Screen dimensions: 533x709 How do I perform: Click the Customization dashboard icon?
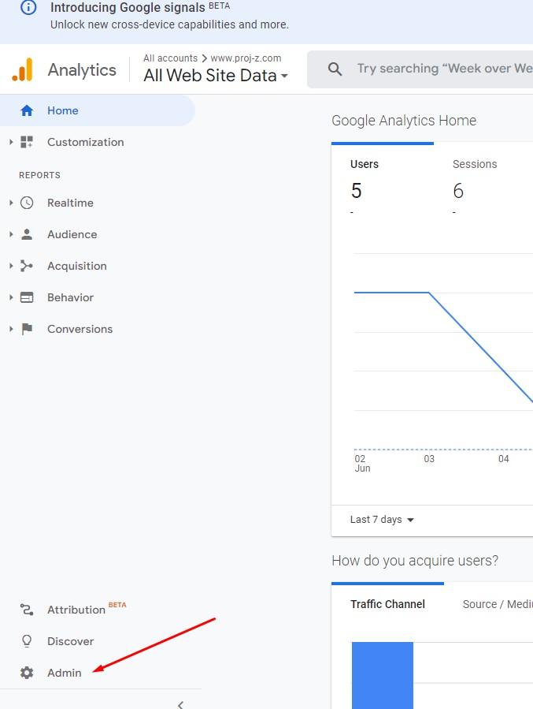point(27,142)
